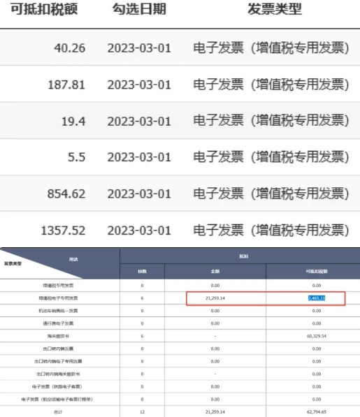Click the 金额 column header

click(215, 272)
